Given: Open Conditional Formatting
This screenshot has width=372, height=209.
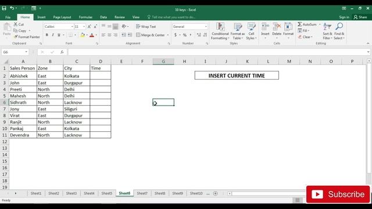Looking at the screenshot, I should point(220,31).
